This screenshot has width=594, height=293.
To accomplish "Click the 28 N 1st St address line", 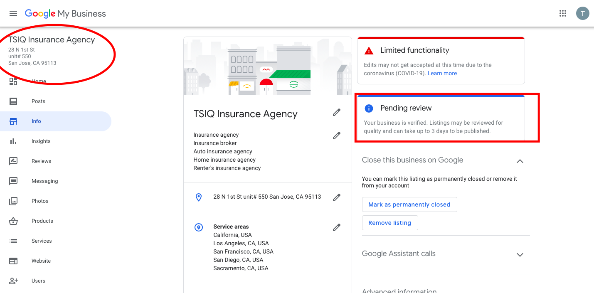I will [x=267, y=197].
